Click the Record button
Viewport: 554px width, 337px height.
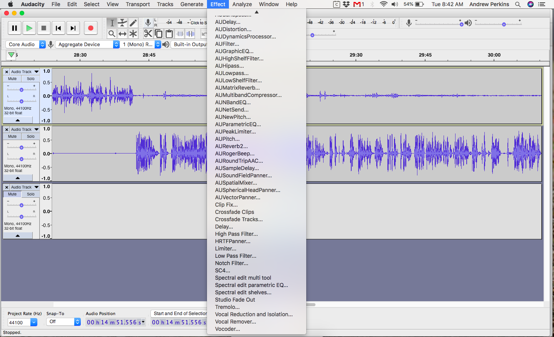point(91,28)
